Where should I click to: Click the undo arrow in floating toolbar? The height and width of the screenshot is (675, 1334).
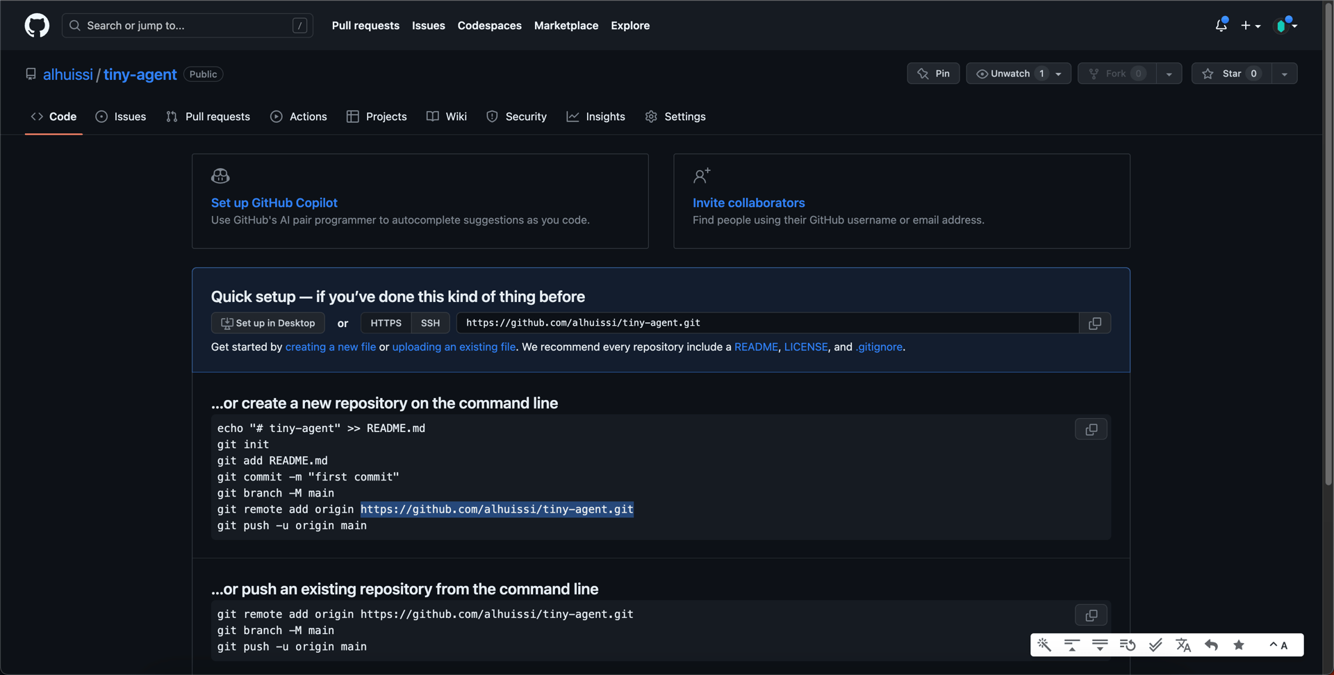pyautogui.click(x=1211, y=645)
